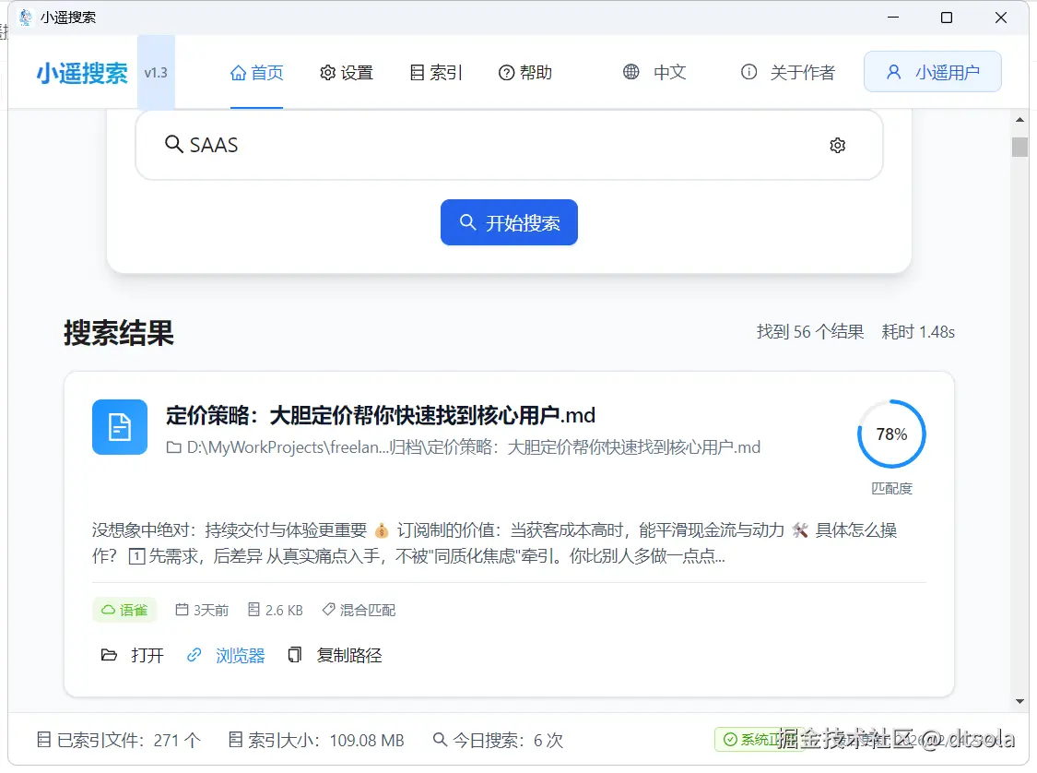Image resolution: width=1037 pixels, height=773 pixels.
Task: Click the scrollbar down arrow
Action: tap(1019, 702)
